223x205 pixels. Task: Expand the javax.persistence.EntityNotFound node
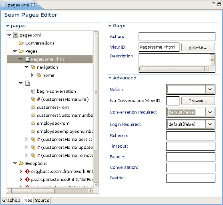pos(21,179)
